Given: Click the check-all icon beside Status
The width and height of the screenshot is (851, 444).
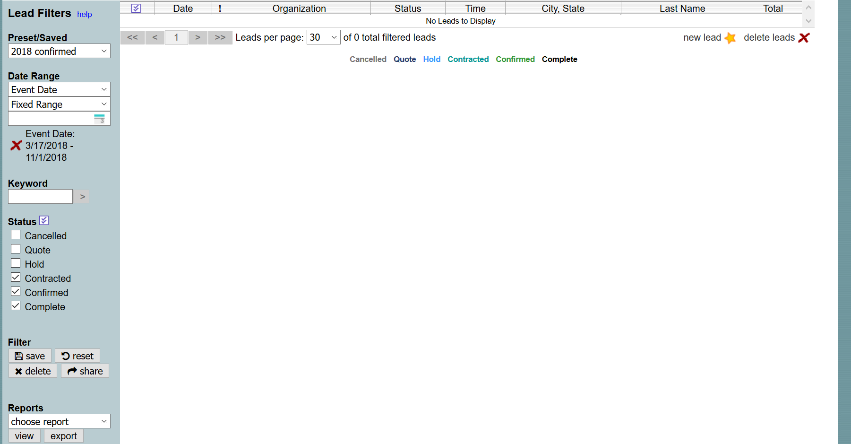Looking at the screenshot, I should click(44, 220).
